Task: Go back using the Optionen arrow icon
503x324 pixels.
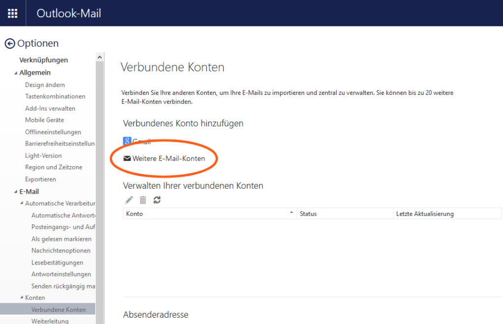Action: point(10,43)
